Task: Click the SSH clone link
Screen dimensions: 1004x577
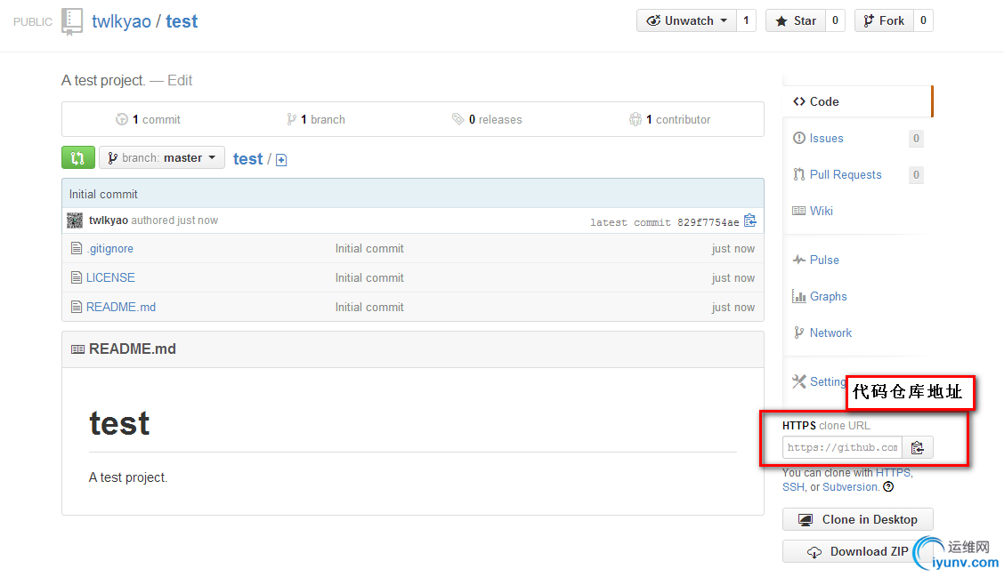Action: coord(793,487)
